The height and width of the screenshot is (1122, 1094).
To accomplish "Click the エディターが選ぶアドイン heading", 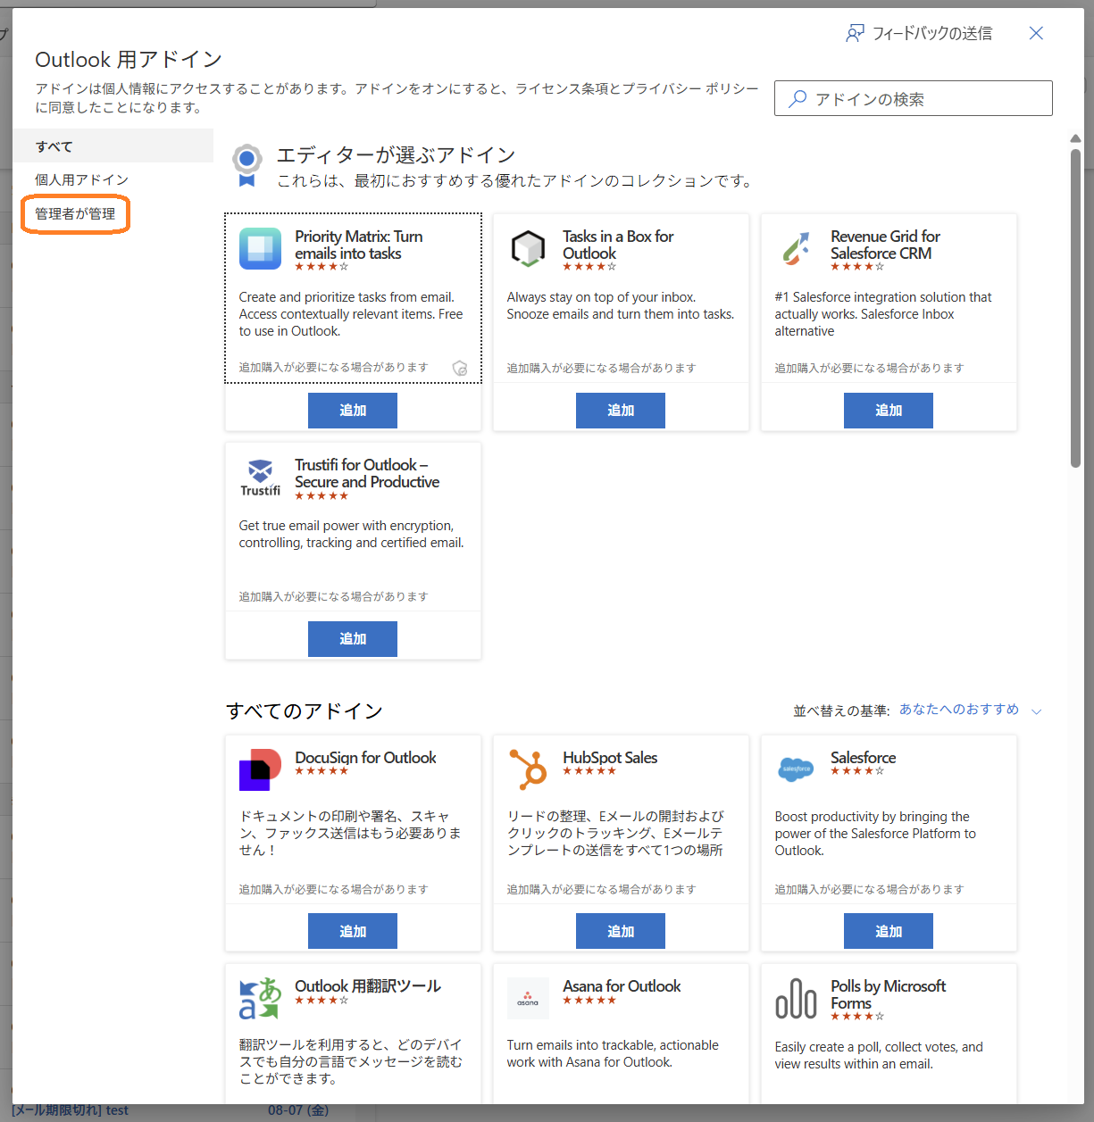I will (396, 155).
